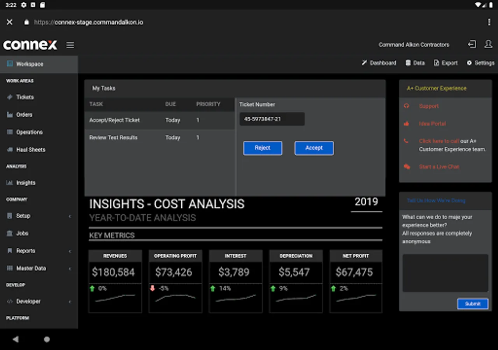This screenshot has width=498, height=350.
Task: Click the logout icon in the header
Action: (472, 44)
